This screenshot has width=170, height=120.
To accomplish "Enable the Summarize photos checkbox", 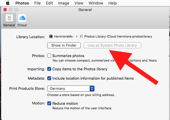I will 49,56.
